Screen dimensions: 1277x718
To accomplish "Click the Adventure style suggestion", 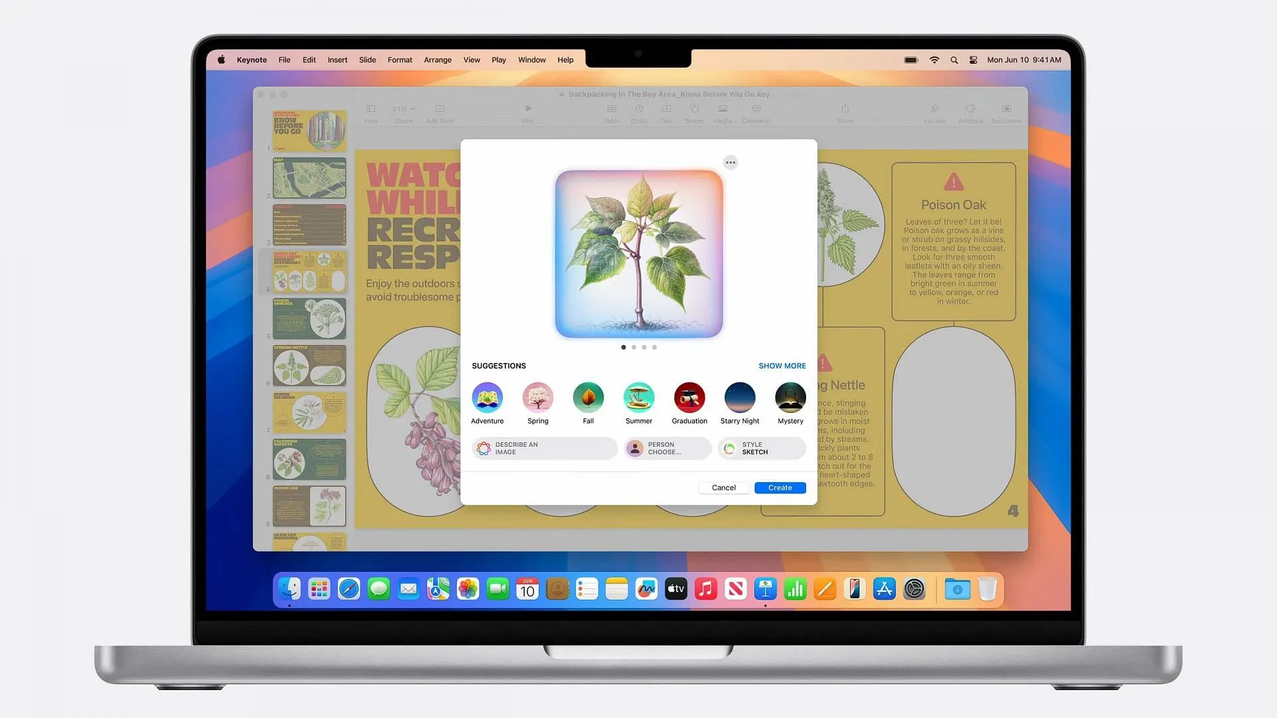I will (487, 397).
